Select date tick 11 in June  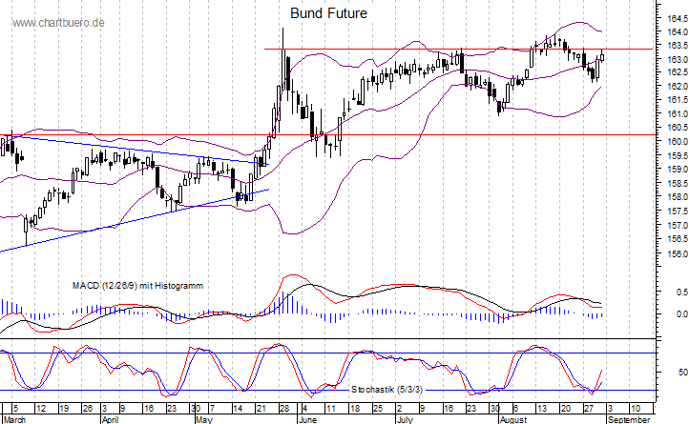click(x=331, y=409)
